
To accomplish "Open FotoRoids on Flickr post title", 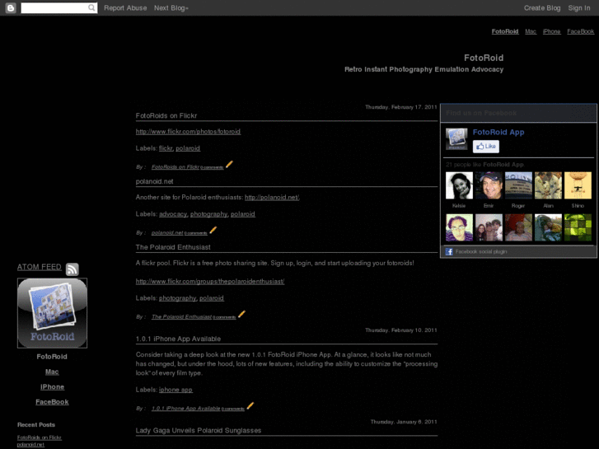I will [x=166, y=115].
